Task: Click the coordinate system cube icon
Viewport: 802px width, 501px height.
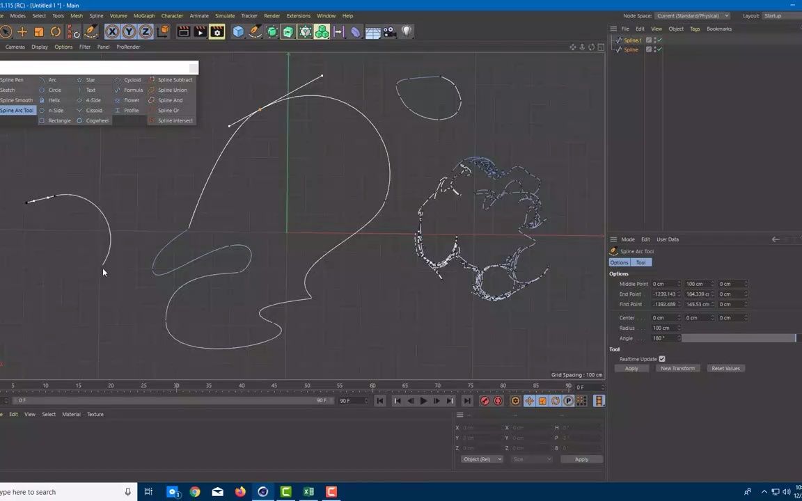Action: 163,32
